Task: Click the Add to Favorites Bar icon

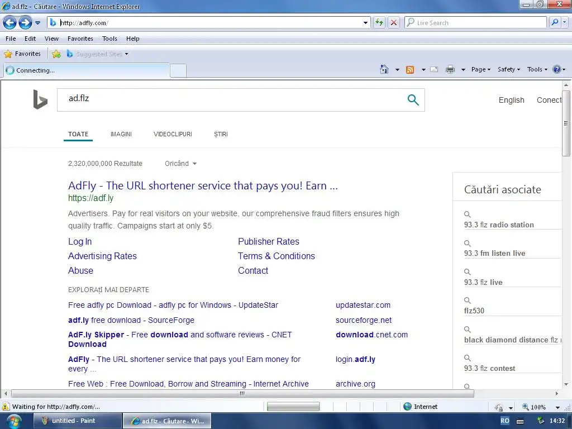Action: coord(56,54)
